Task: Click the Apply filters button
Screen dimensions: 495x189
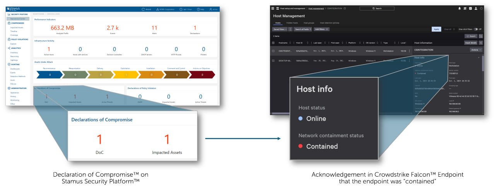Action: [x=436, y=29]
